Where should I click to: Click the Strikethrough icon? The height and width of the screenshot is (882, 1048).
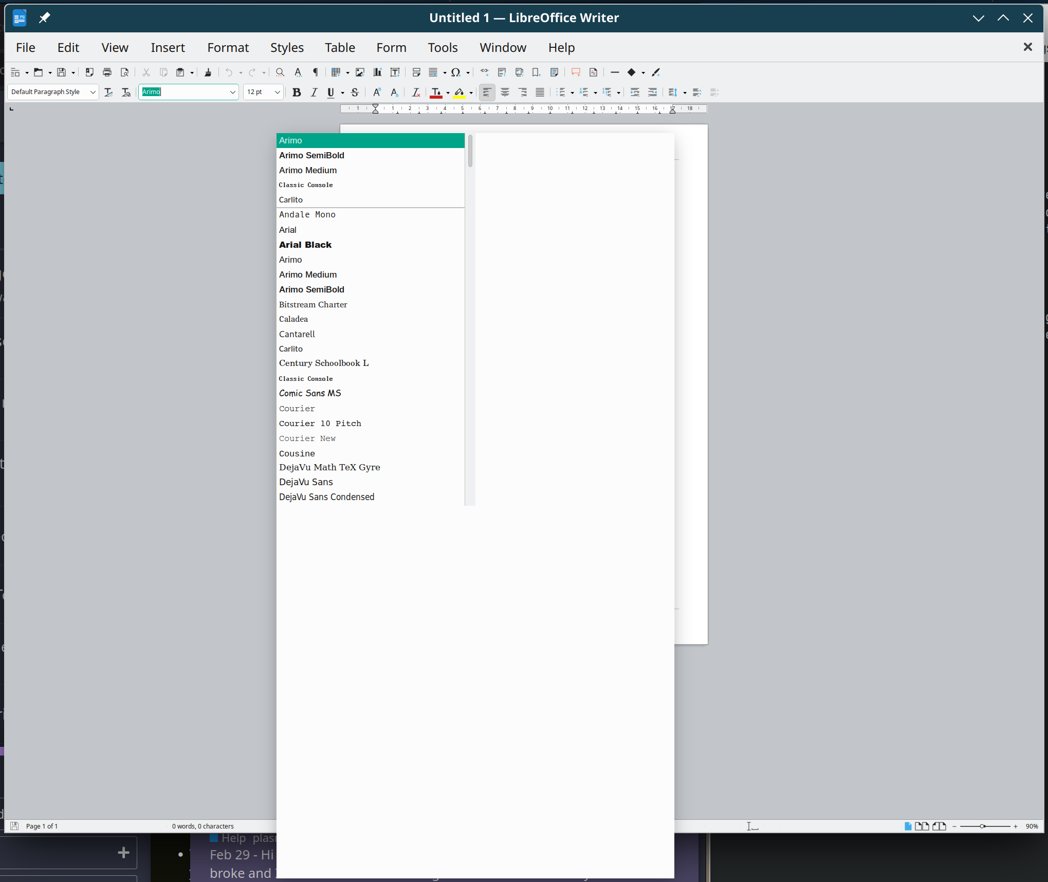(355, 93)
